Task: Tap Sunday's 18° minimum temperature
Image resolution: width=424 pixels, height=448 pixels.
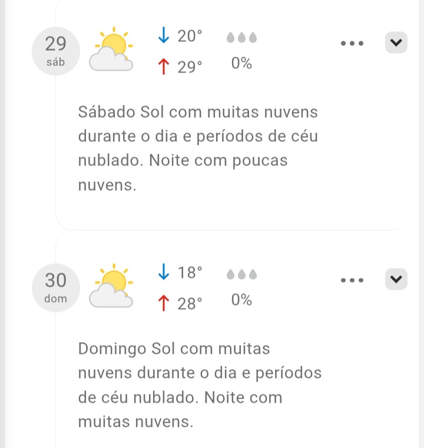Action: [190, 273]
